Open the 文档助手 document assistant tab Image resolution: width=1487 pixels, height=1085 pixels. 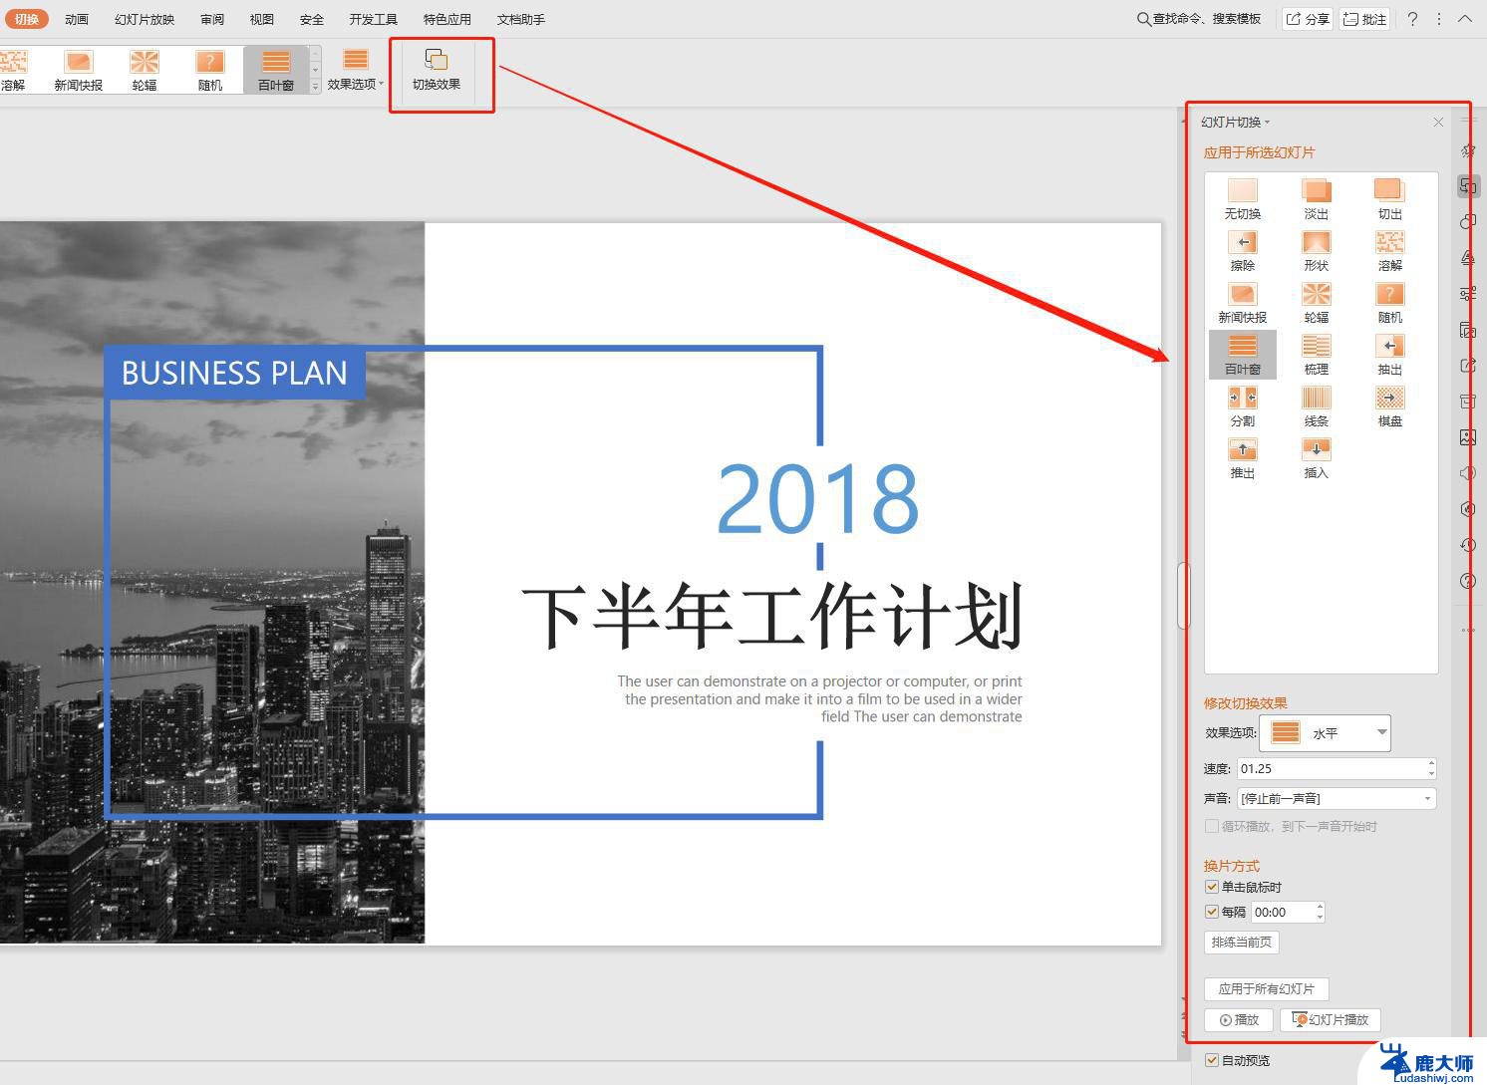pyautogui.click(x=521, y=19)
